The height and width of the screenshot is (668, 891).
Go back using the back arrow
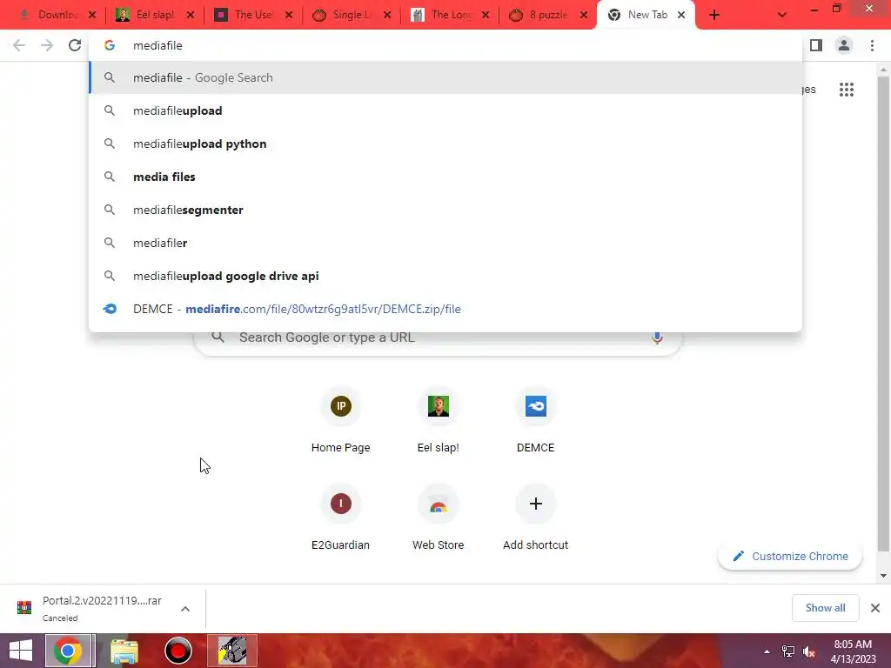point(19,45)
